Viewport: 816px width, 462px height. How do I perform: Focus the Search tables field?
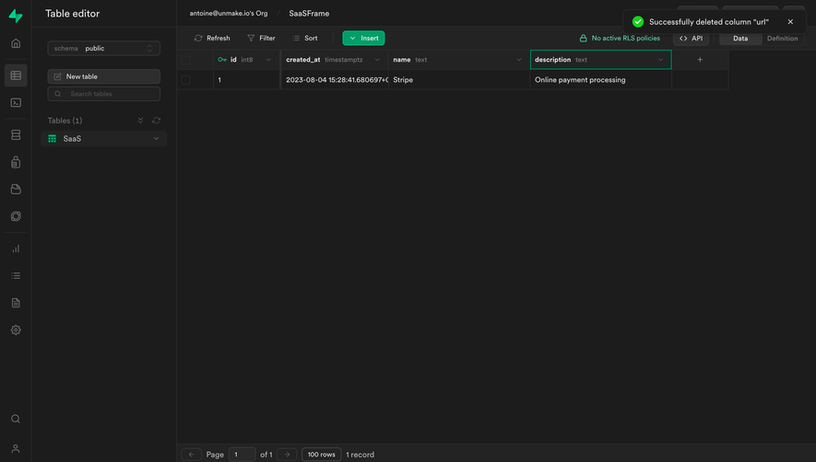[103, 94]
